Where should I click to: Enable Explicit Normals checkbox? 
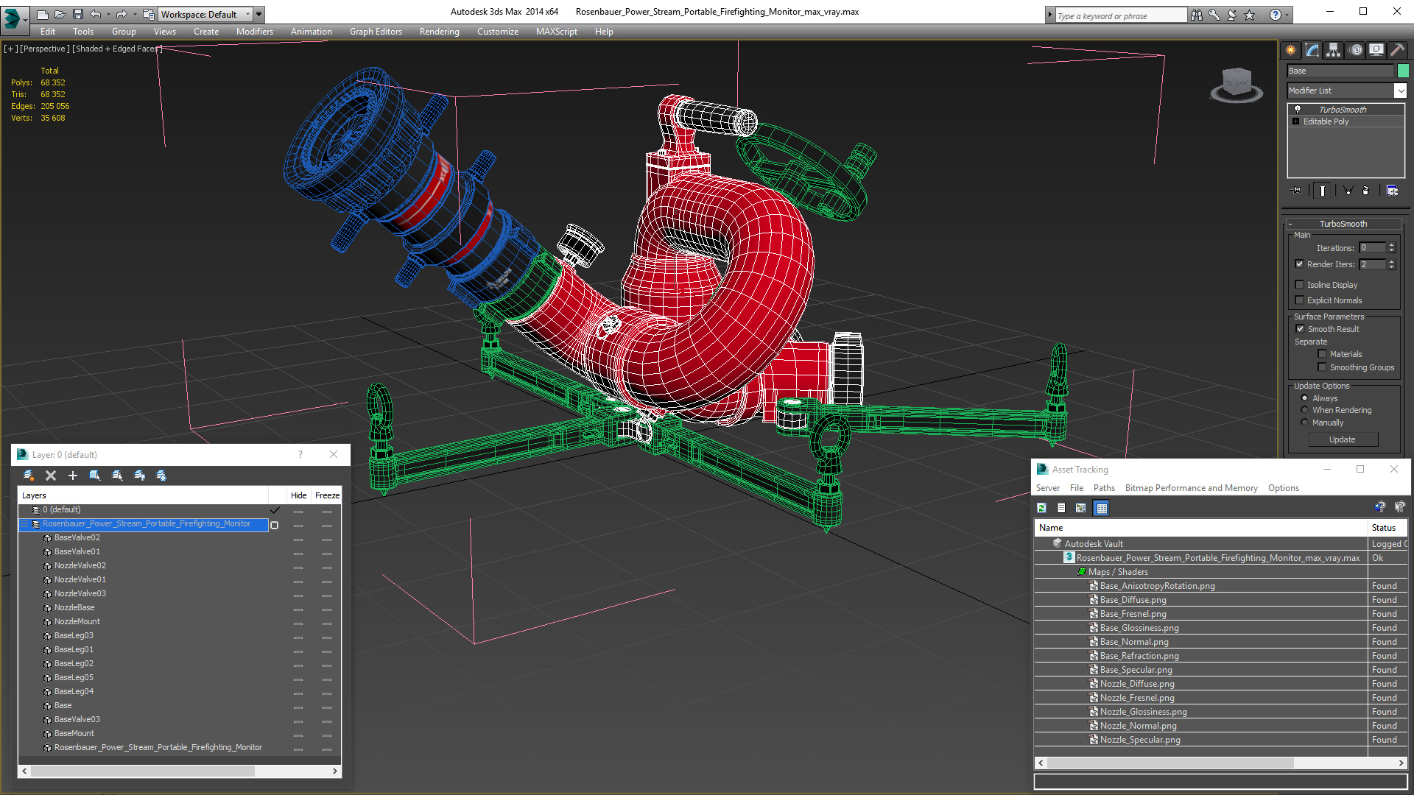tap(1300, 300)
